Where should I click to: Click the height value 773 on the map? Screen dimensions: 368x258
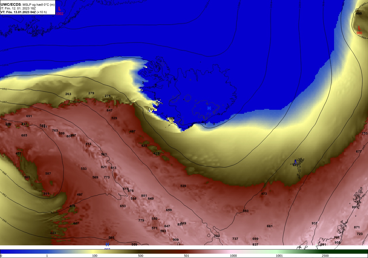pyautogui.click(x=107, y=178)
